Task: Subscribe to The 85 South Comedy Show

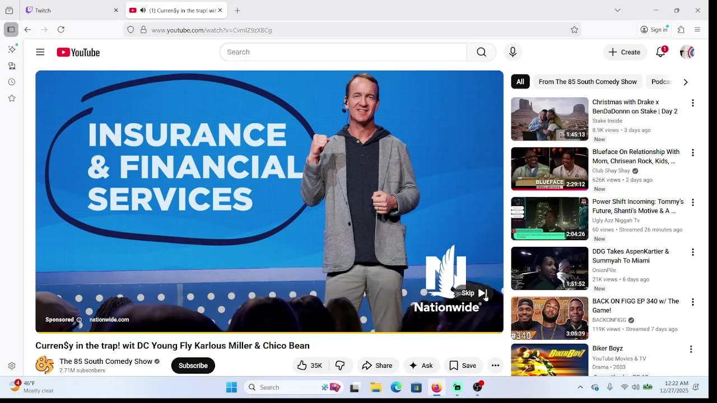Action: (193, 365)
